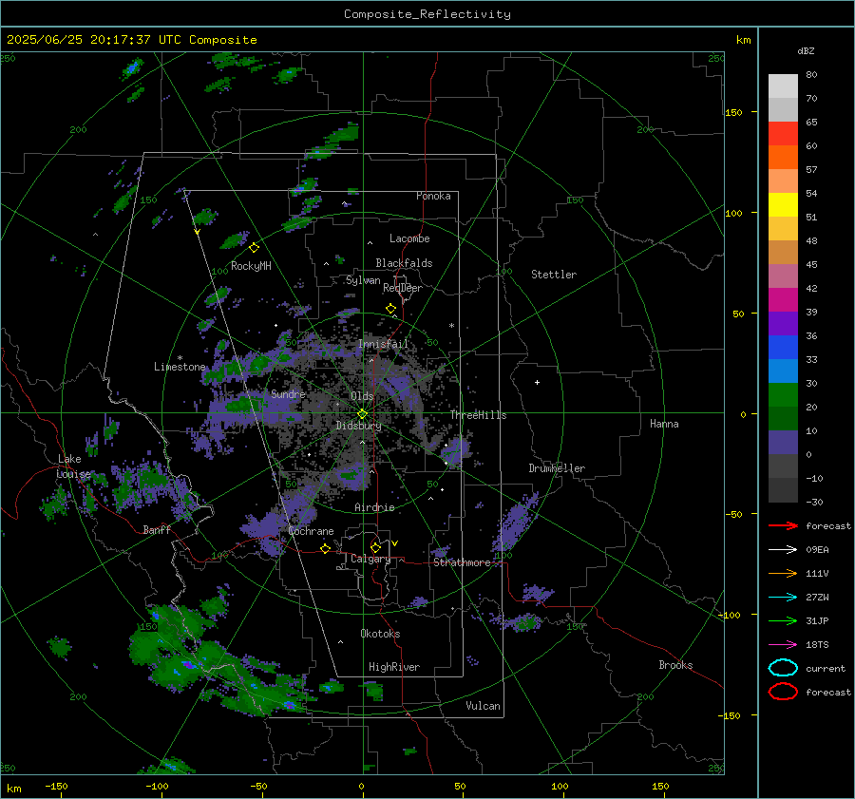Click the orange swatch between 60 and 57
Screen dimensions: 855x799
(783, 158)
